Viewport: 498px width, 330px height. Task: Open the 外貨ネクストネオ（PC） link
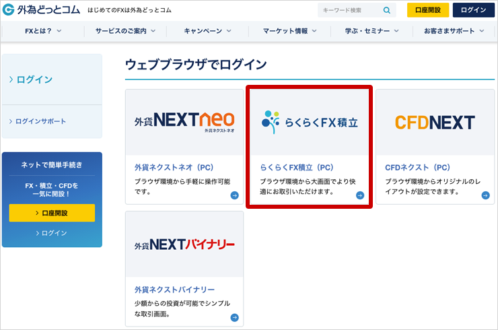(x=174, y=167)
